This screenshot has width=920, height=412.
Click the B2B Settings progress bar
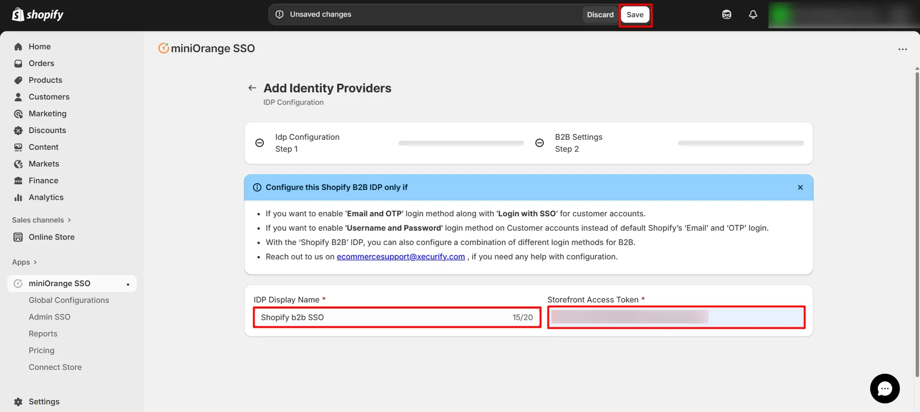[741, 143]
